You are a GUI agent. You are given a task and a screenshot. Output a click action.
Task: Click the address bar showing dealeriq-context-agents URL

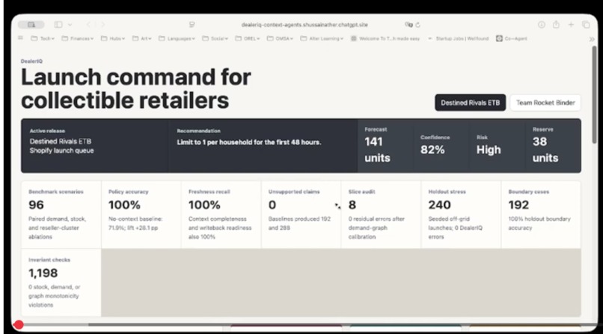pyautogui.click(x=304, y=25)
